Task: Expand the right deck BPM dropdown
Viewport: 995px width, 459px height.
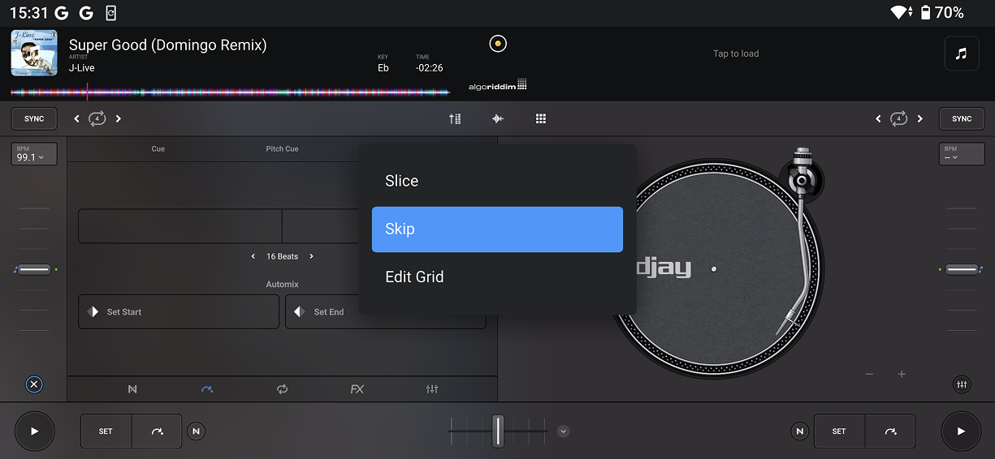Action: coord(962,154)
